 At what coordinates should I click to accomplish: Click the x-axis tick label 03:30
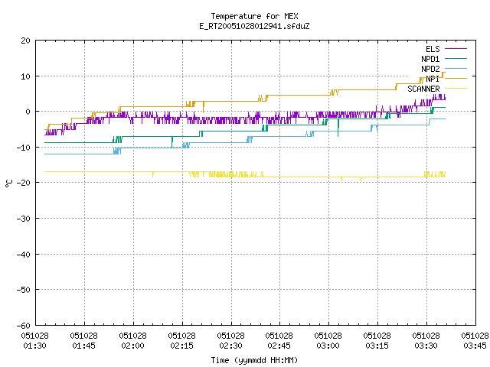tap(426, 346)
